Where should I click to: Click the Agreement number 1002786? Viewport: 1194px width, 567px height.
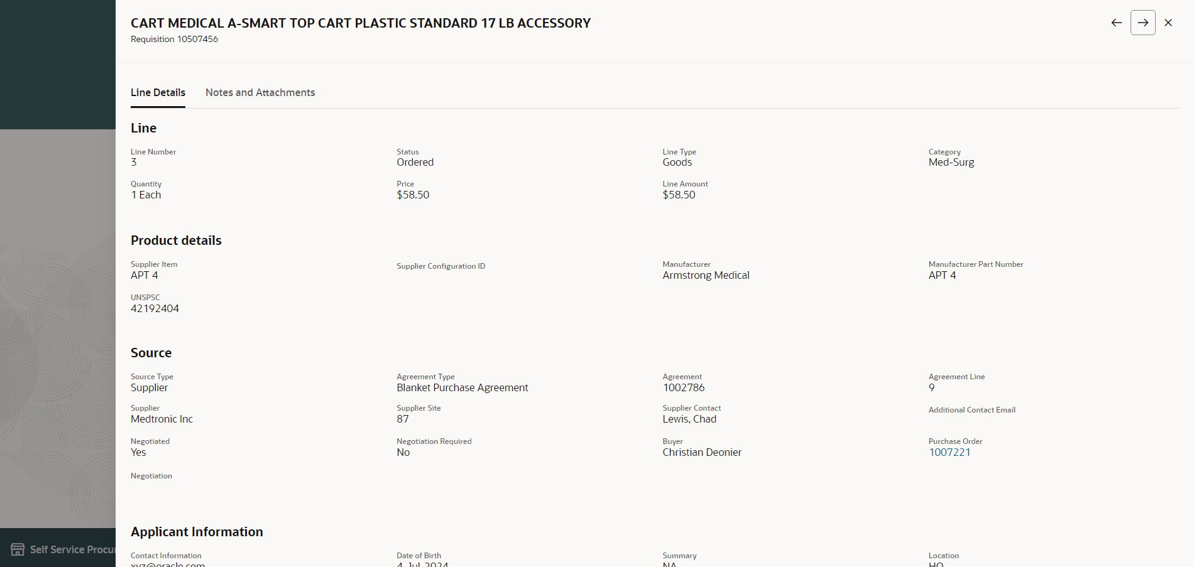point(684,387)
